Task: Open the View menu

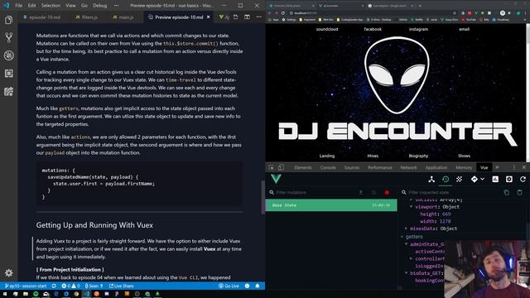Action: click(70, 6)
